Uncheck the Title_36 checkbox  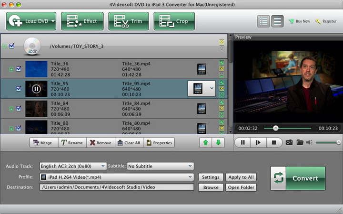tap(19, 69)
